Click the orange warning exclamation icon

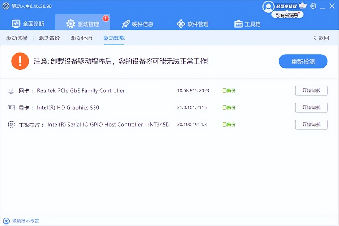point(20,61)
